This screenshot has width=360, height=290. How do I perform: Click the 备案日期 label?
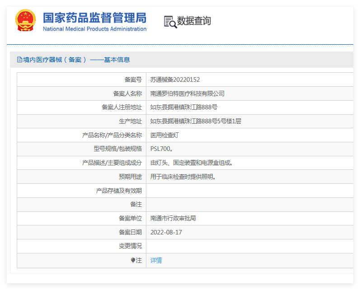130,232
